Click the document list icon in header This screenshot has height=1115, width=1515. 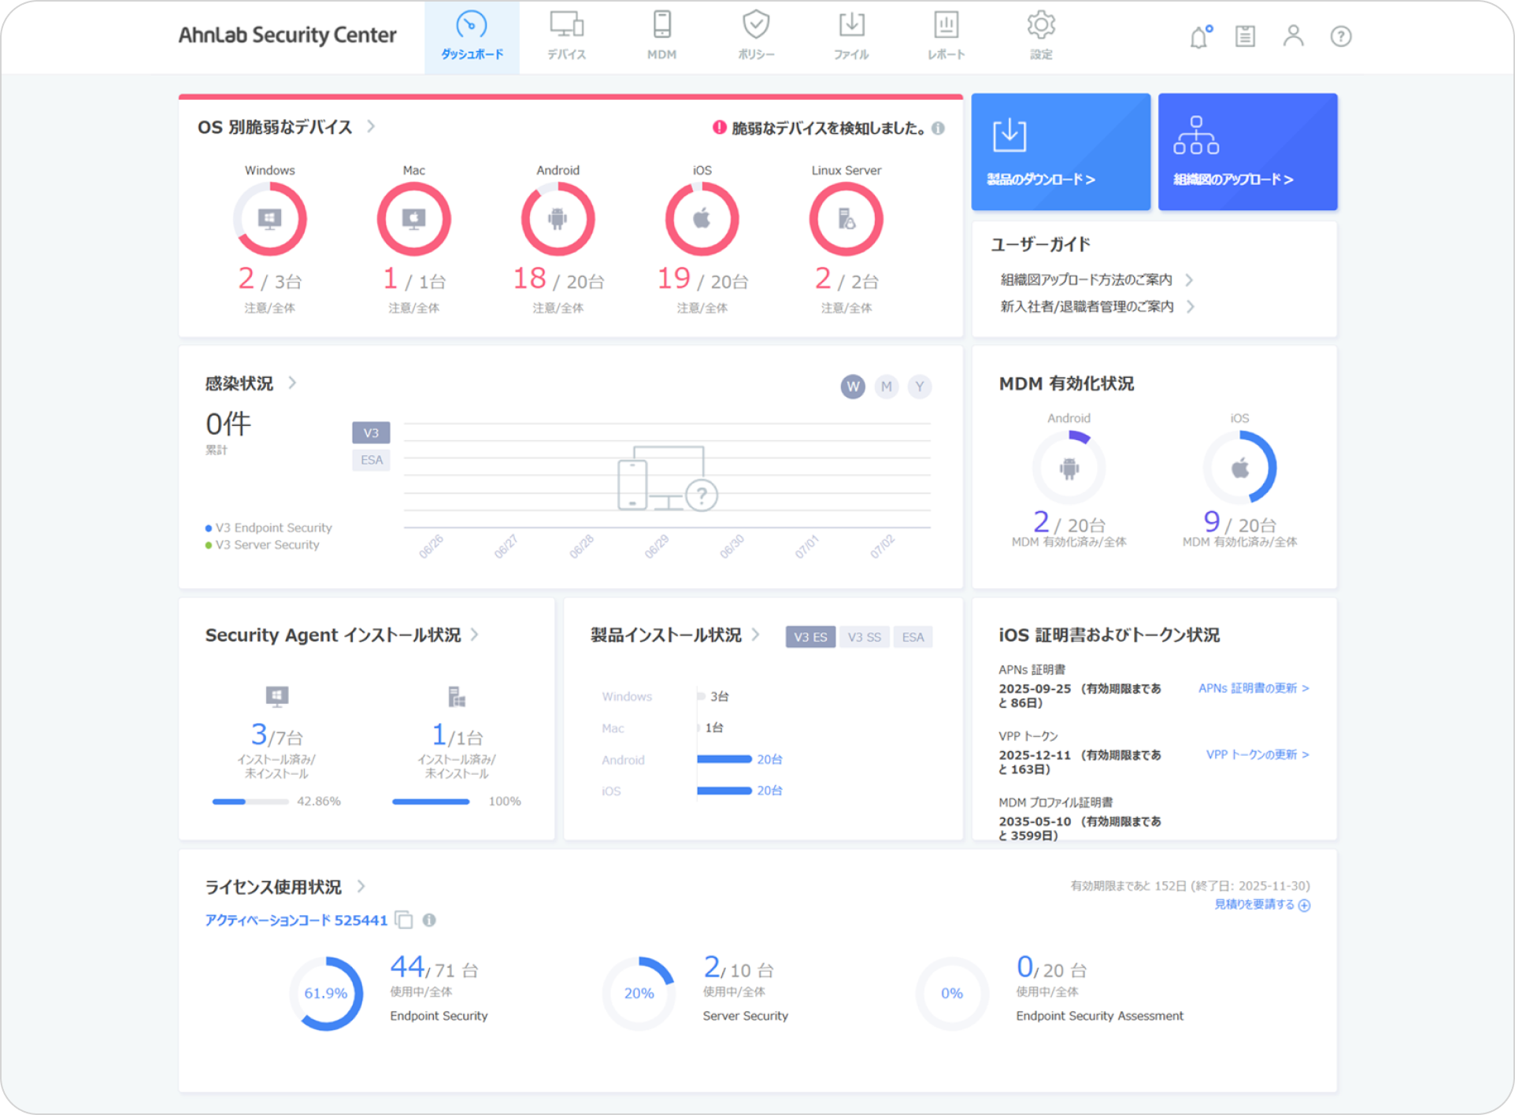click(x=1245, y=36)
